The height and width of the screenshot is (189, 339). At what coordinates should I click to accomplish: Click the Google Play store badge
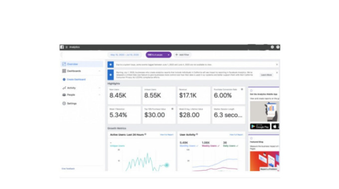[x=260, y=126]
